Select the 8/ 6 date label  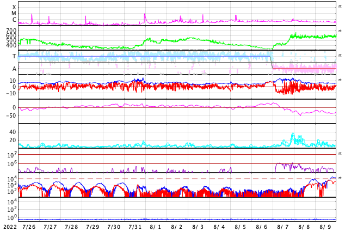[262, 227]
